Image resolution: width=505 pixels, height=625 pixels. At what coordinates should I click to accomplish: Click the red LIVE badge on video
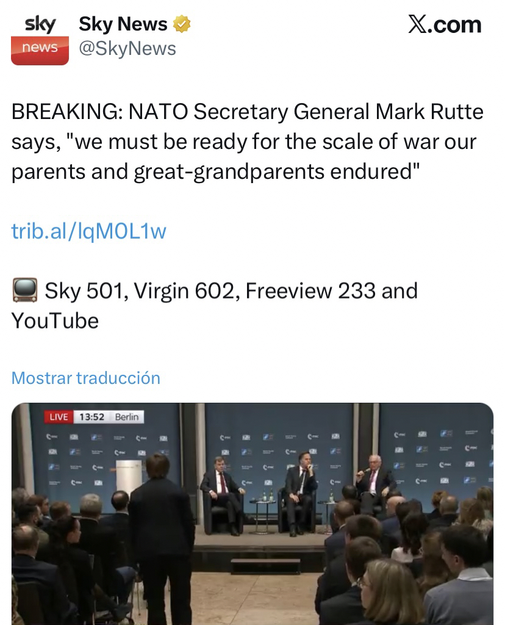59,417
